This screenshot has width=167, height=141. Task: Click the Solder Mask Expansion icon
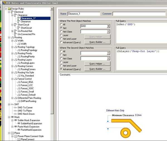(16, 120)
